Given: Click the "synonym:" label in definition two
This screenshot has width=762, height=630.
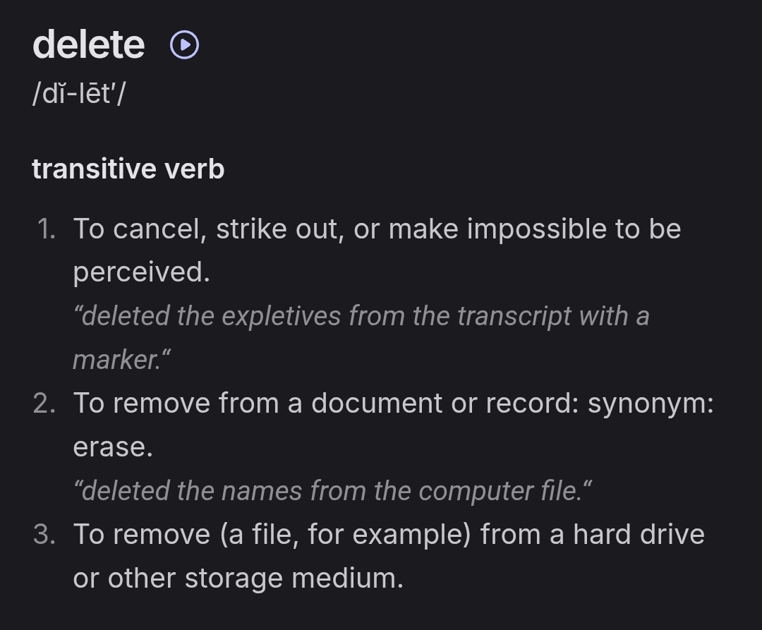Looking at the screenshot, I should point(651,404).
